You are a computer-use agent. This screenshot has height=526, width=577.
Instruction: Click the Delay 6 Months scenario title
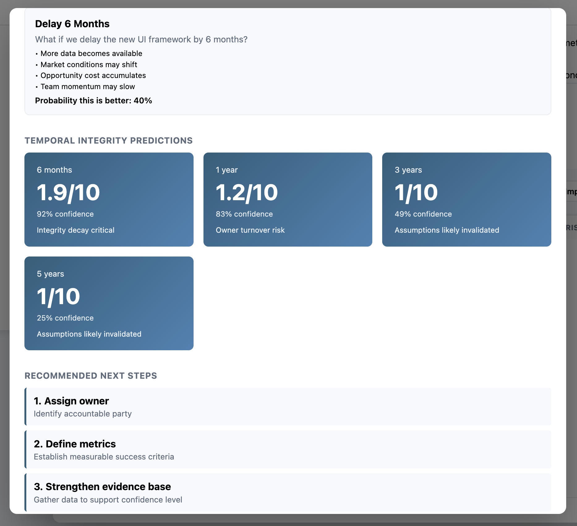72,24
